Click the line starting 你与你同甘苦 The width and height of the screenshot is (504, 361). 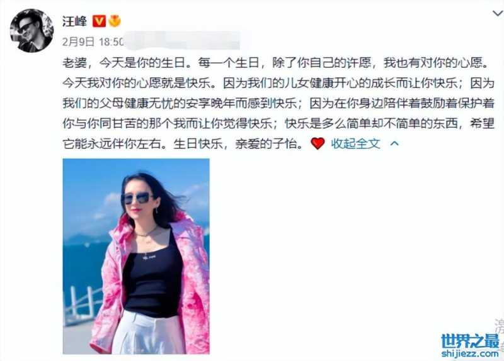coord(278,123)
